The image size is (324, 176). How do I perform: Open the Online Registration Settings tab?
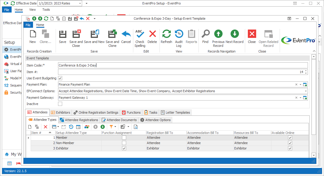(96, 112)
